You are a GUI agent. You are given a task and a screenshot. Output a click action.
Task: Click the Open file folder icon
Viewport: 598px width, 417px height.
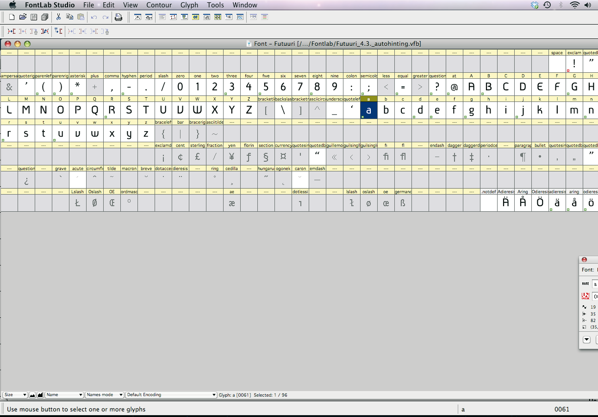point(23,17)
